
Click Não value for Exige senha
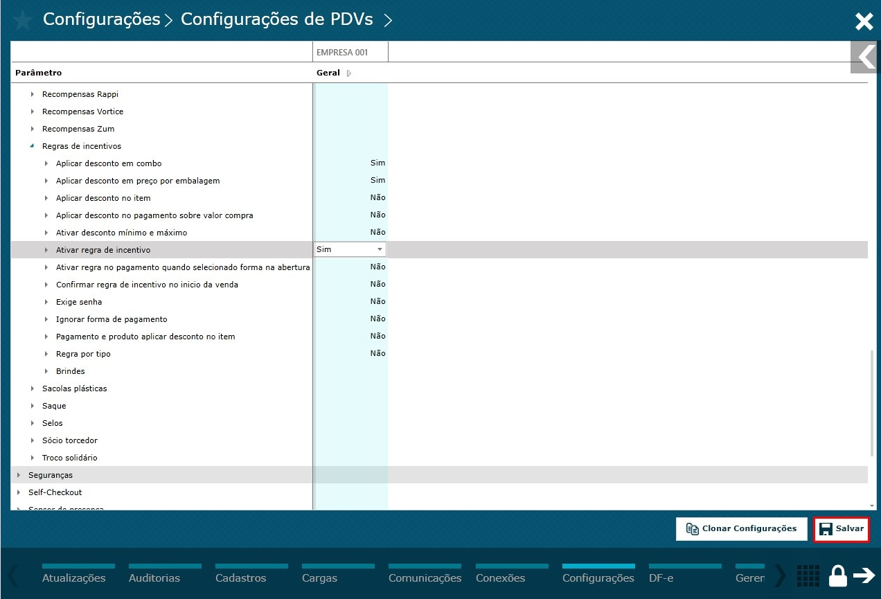(377, 302)
